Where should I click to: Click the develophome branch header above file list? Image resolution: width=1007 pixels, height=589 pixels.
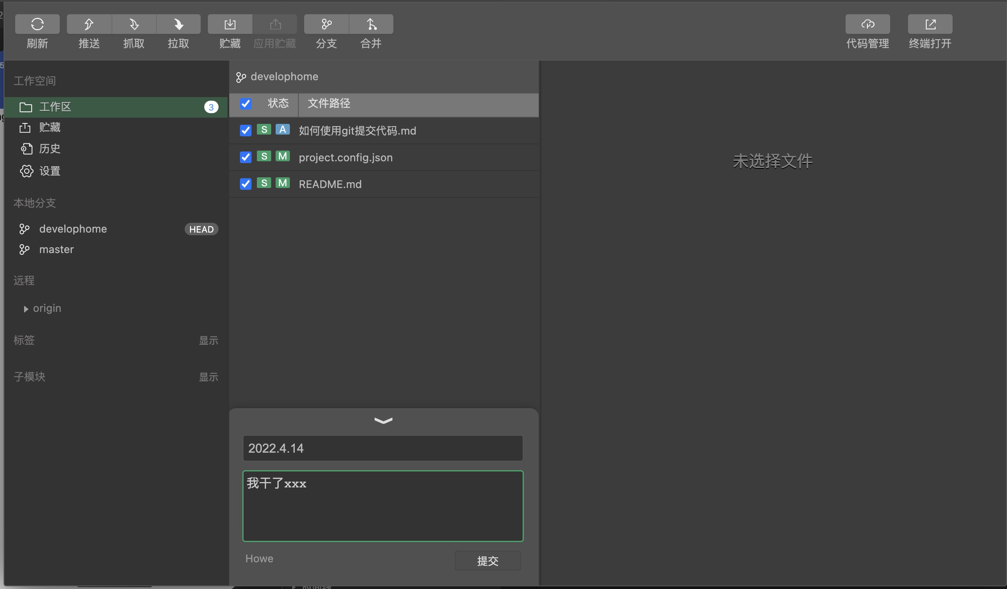(277, 77)
